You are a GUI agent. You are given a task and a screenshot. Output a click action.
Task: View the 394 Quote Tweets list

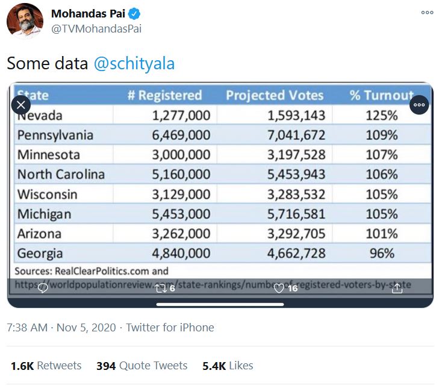point(142,366)
